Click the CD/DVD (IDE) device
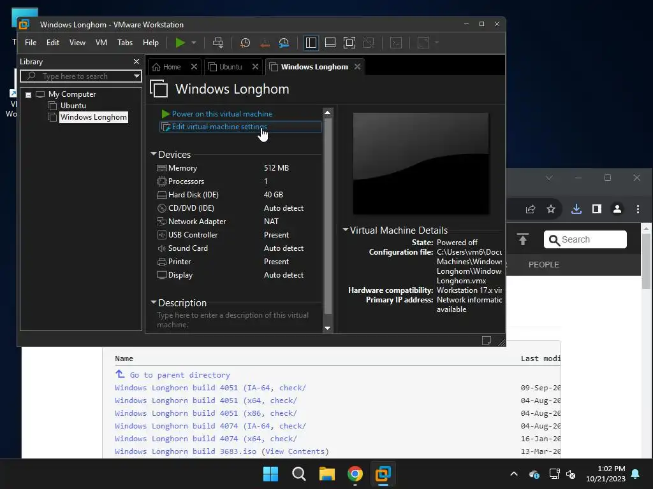The width and height of the screenshot is (653, 489). [238, 208]
